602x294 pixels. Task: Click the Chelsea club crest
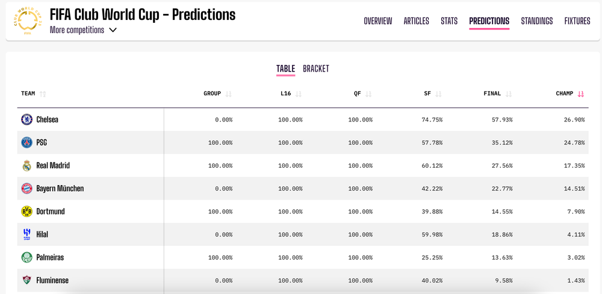pos(26,120)
